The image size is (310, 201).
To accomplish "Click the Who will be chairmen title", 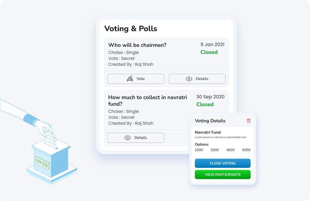I will pos(137,45).
